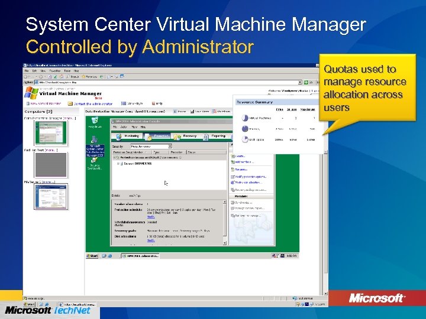Open the DPM console File menu

click(x=115, y=127)
